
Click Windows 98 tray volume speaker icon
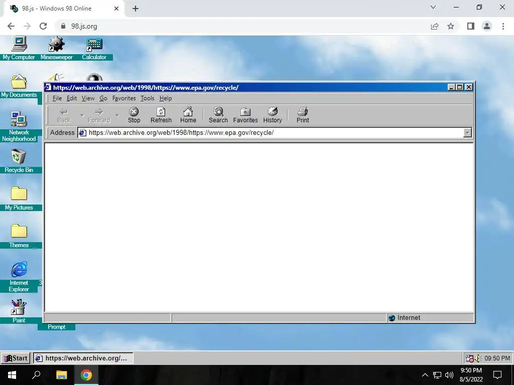(477, 358)
